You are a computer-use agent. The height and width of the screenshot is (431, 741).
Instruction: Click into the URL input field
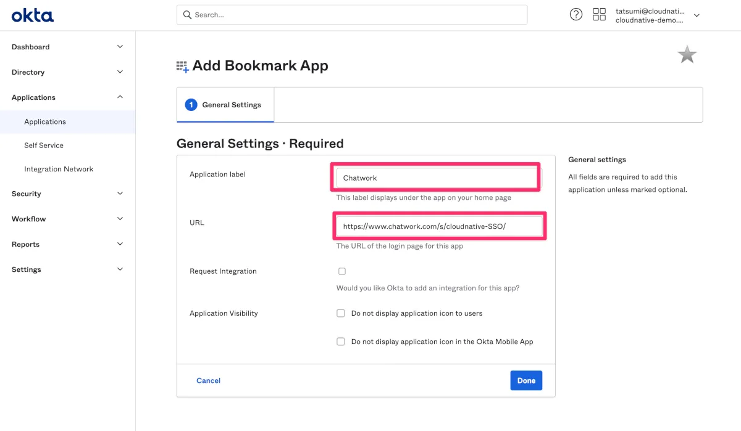tap(439, 226)
